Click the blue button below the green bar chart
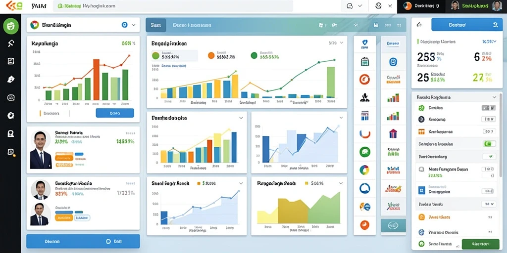 tap(115, 113)
